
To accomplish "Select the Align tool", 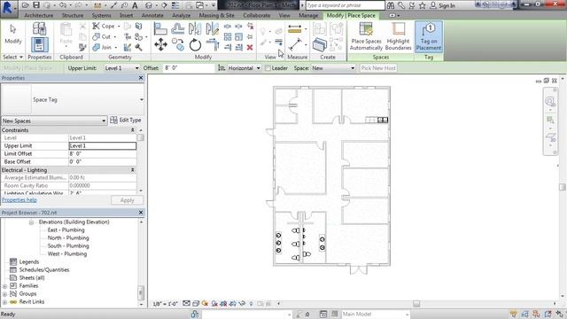I will click(160, 28).
